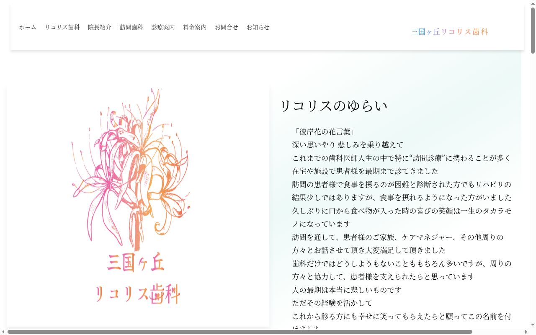
Task: Click the line 深い思いやり 悲しみを乗り越えて
Action: tap(348, 145)
